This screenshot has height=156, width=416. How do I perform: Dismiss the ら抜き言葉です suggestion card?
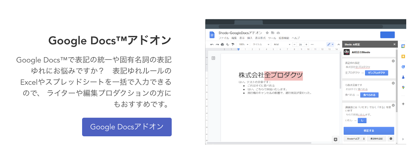tap(393, 83)
